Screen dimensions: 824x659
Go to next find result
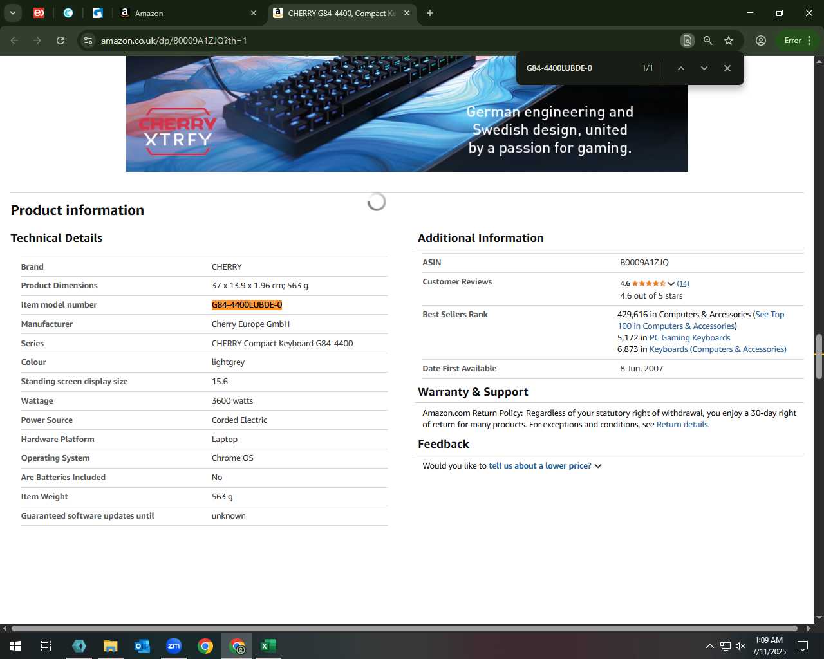(704, 68)
